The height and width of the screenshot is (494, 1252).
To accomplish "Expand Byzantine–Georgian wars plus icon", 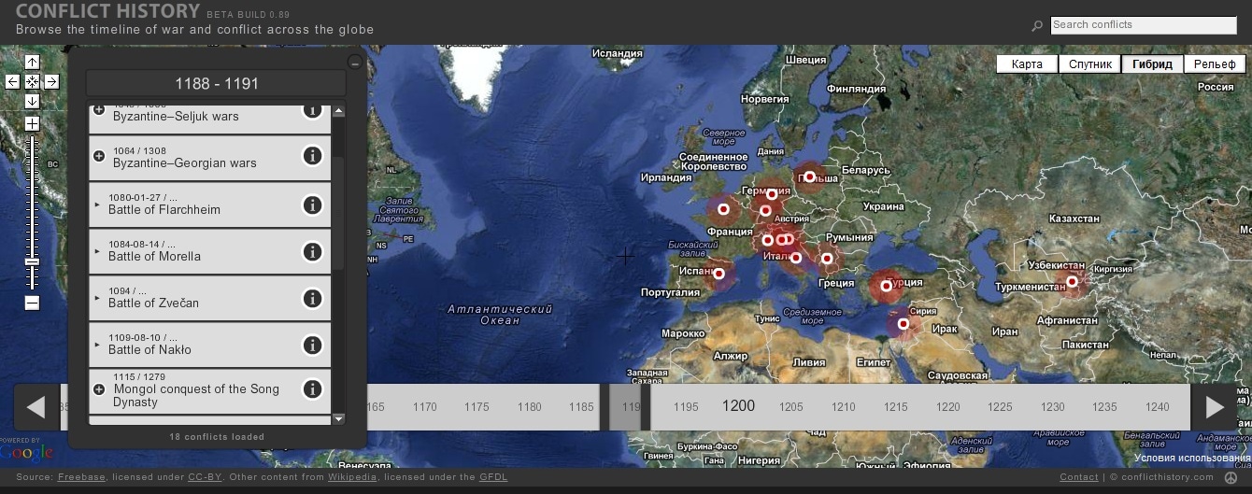I will click(x=99, y=156).
